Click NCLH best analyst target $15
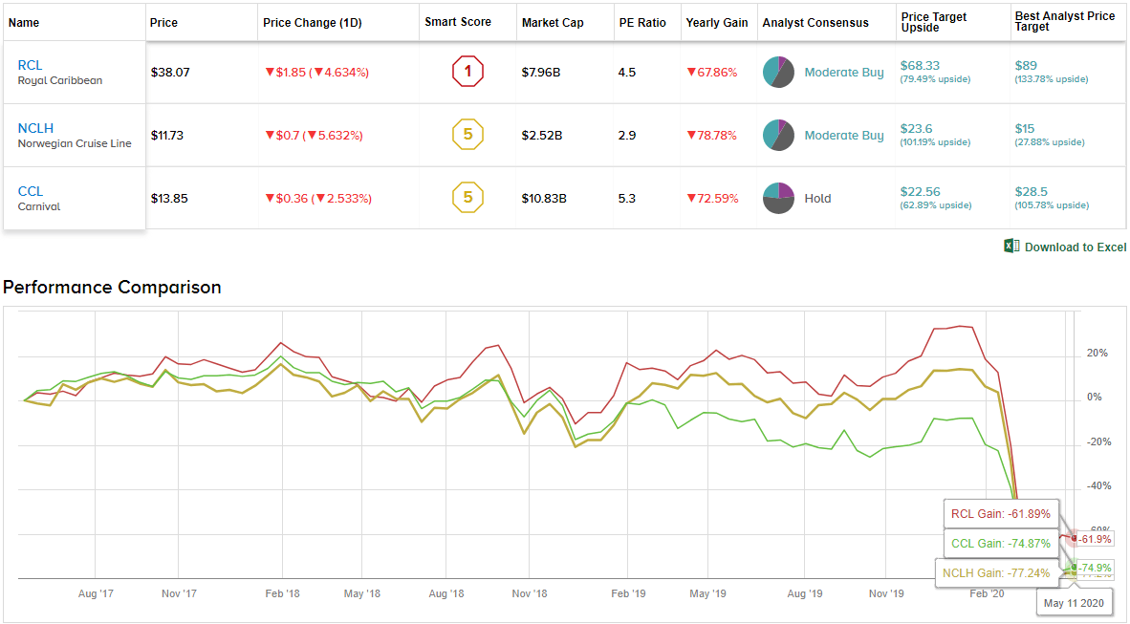Image resolution: width=1130 pixels, height=624 pixels. point(1025,128)
